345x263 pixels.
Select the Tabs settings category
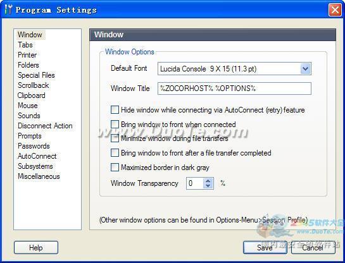click(25, 45)
